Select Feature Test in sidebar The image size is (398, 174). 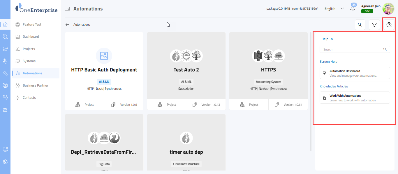32,24
